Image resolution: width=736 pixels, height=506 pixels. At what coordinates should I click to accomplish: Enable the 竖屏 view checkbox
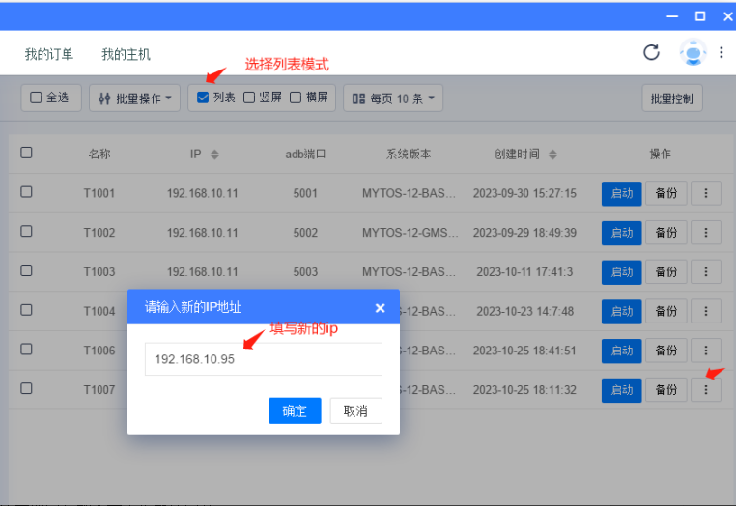pos(249,98)
